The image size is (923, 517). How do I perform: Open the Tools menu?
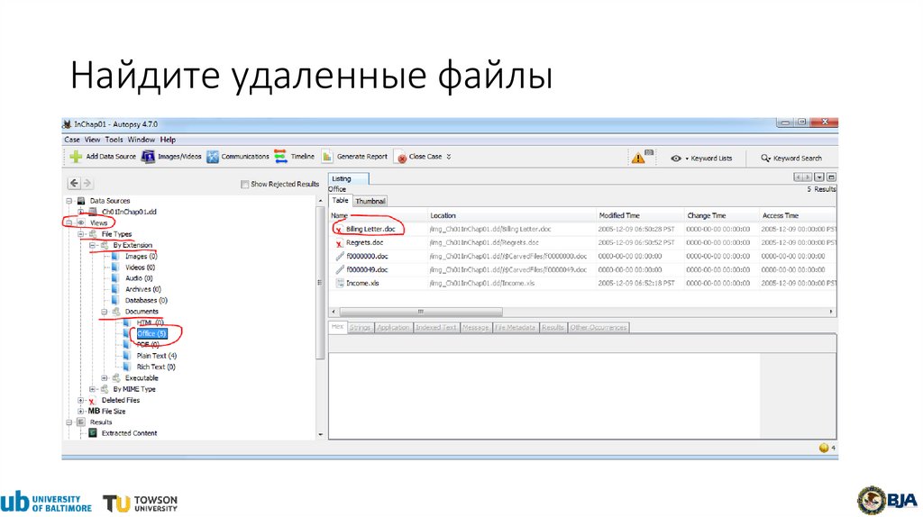pyautogui.click(x=114, y=140)
